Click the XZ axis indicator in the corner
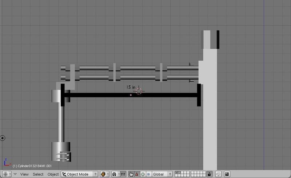The image size is (291, 178). tap(7, 162)
